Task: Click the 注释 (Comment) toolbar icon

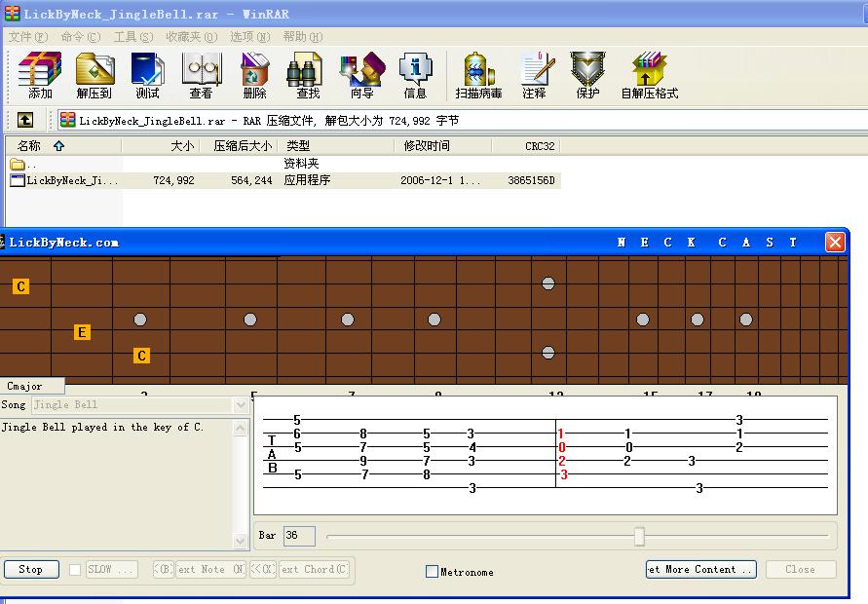Action: [535, 75]
